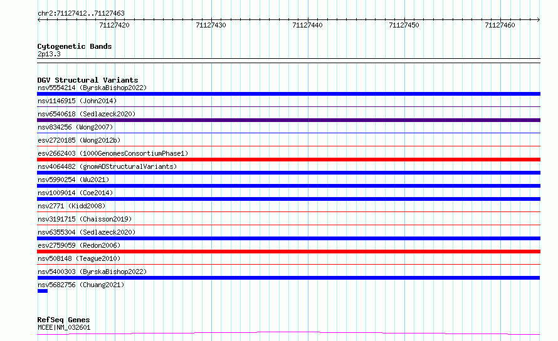The image size is (558, 341).
Task: Click ruler position 71127430
Action: [x=211, y=25]
